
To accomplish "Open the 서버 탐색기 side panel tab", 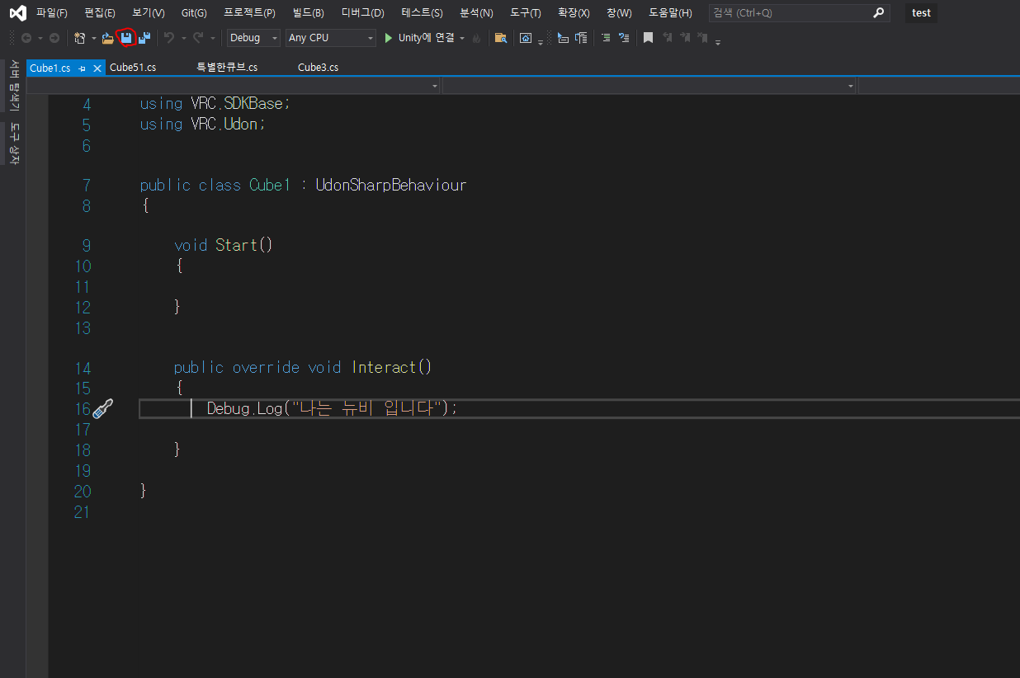I will (14, 85).
